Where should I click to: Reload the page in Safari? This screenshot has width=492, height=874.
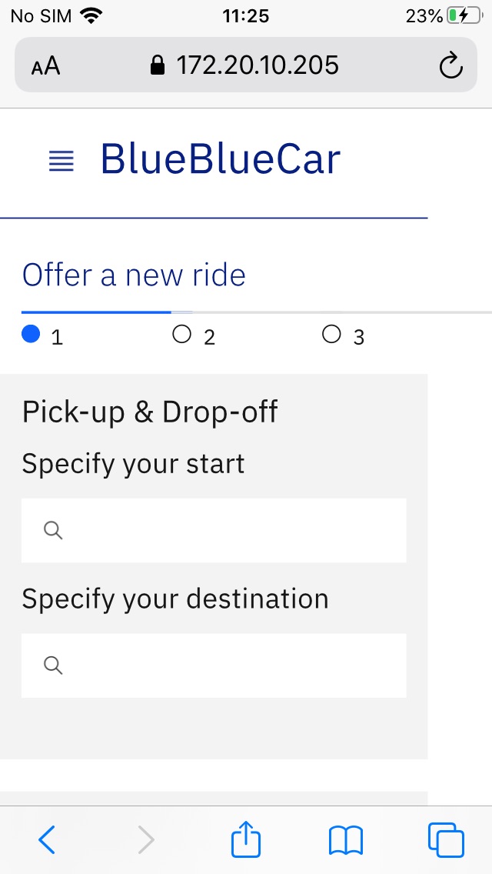tap(450, 65)
